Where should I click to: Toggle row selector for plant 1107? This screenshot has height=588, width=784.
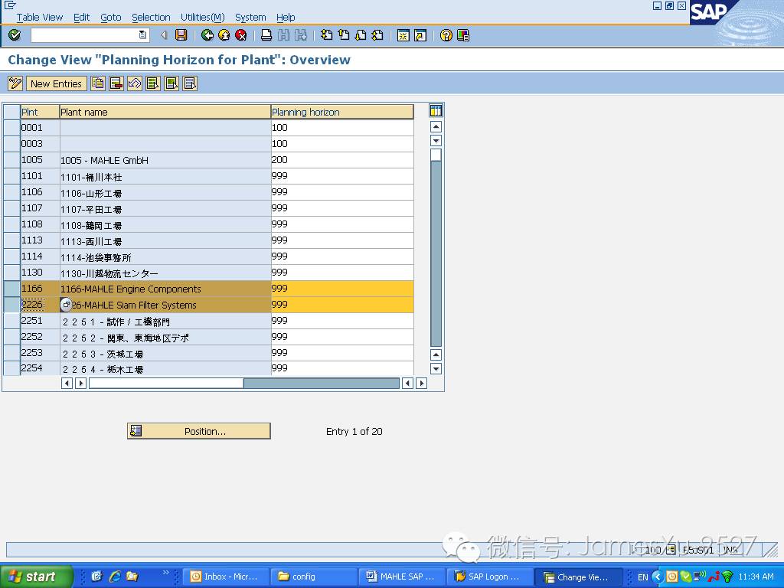11,208
